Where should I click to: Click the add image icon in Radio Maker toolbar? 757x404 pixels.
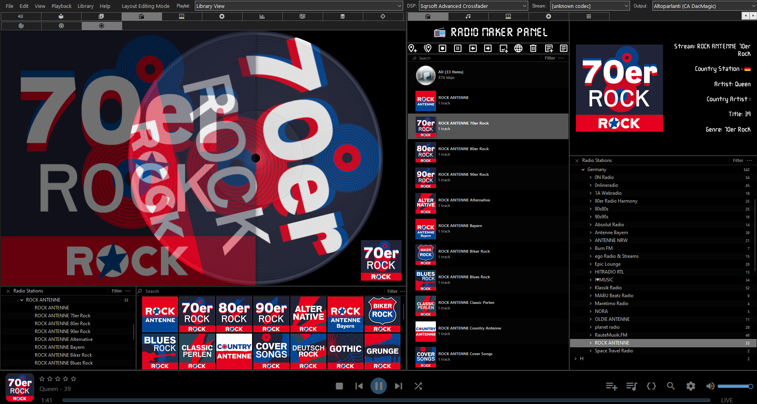pos(503,48)
